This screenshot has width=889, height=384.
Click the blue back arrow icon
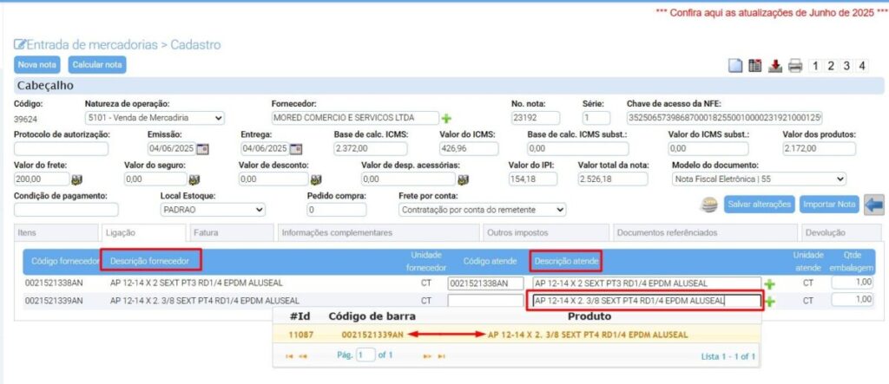coord(874,205)
